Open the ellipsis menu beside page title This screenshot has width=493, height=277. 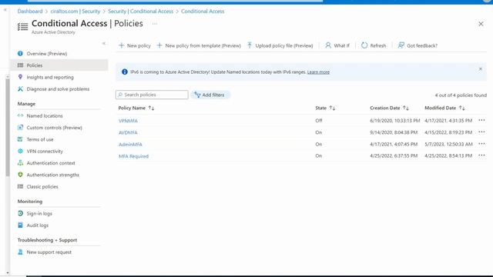click(155, 24)
